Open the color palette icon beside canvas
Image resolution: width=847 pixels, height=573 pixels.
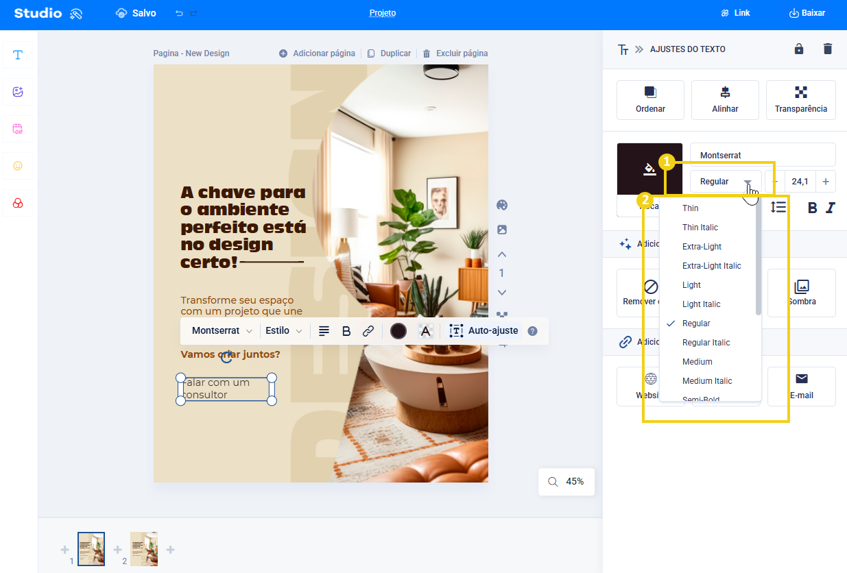(502, 205)
